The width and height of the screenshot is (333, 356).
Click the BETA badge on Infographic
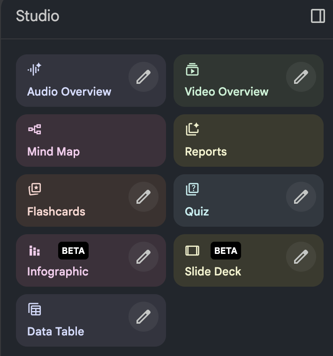[x=74, y=251]
